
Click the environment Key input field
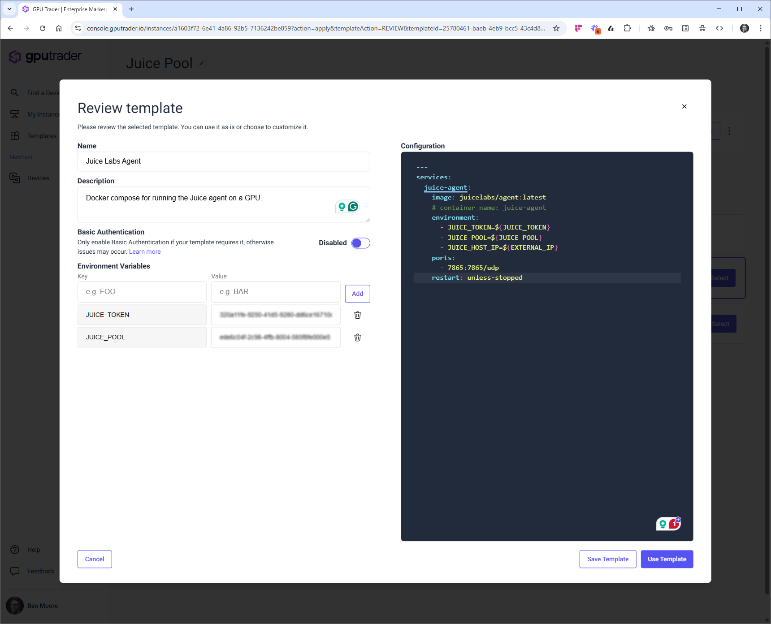pyautogui.click(x=142, y=292)
